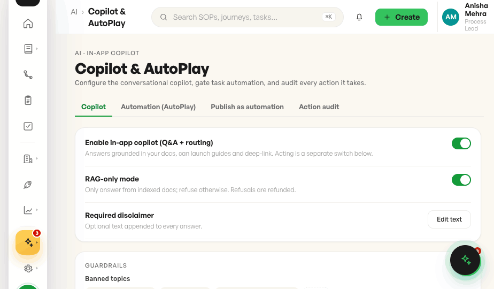This screenshot has height=289, width=494.
Task: Click the AI breadcrumb link
Action: (x=74, y=12)
